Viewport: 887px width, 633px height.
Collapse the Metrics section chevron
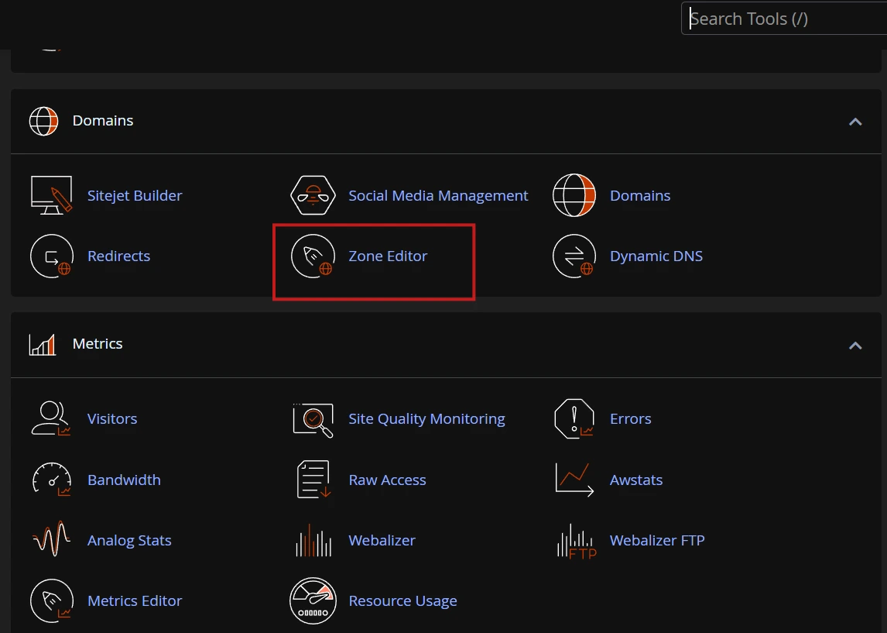click(x=855, y=346)
